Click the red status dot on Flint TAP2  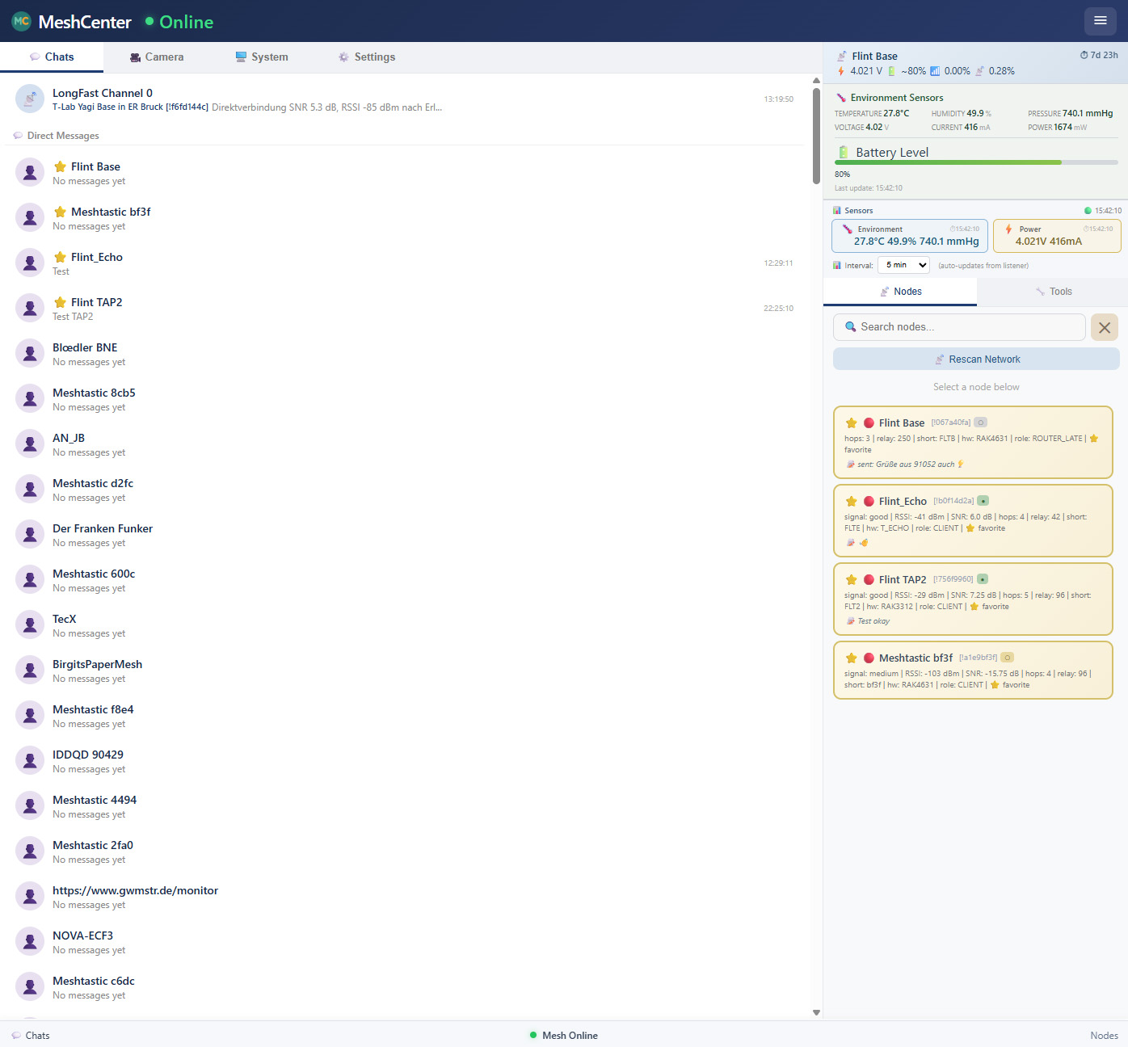pos(869,579)
